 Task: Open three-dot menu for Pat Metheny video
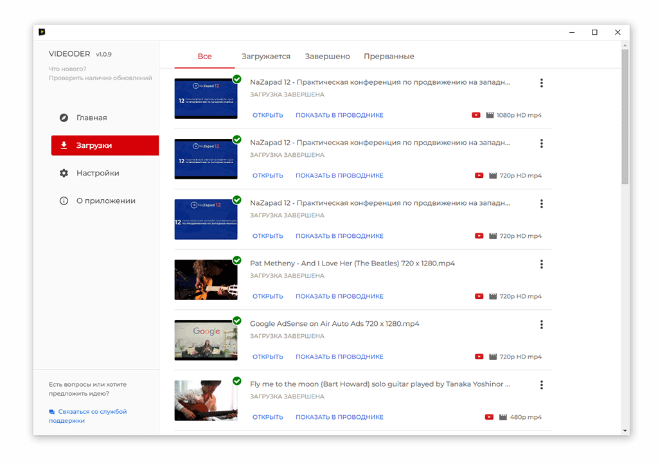point(542,264)
